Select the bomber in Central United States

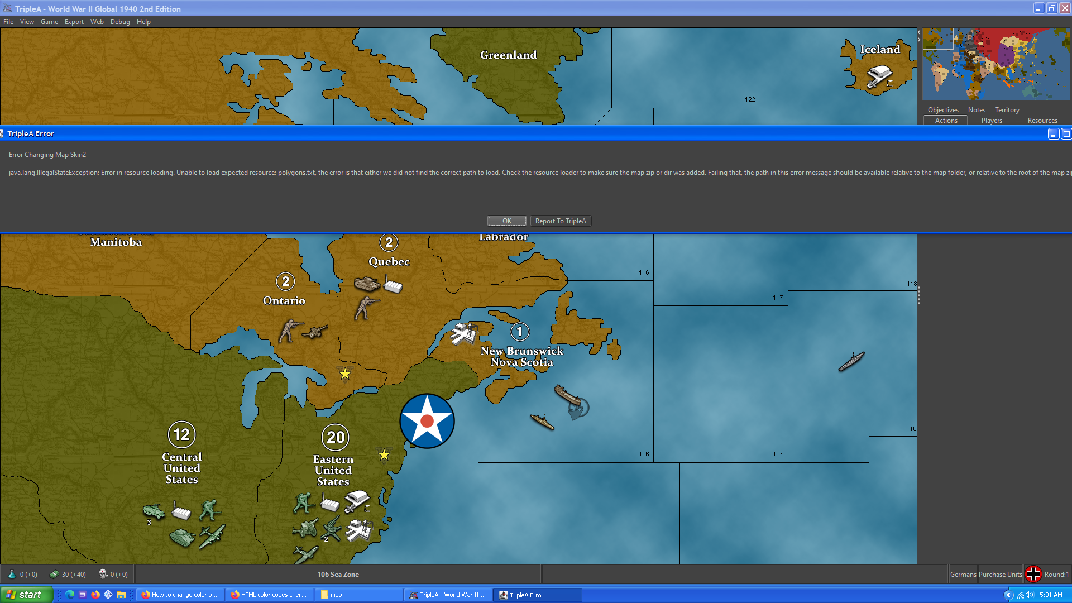tap(212, 535)
